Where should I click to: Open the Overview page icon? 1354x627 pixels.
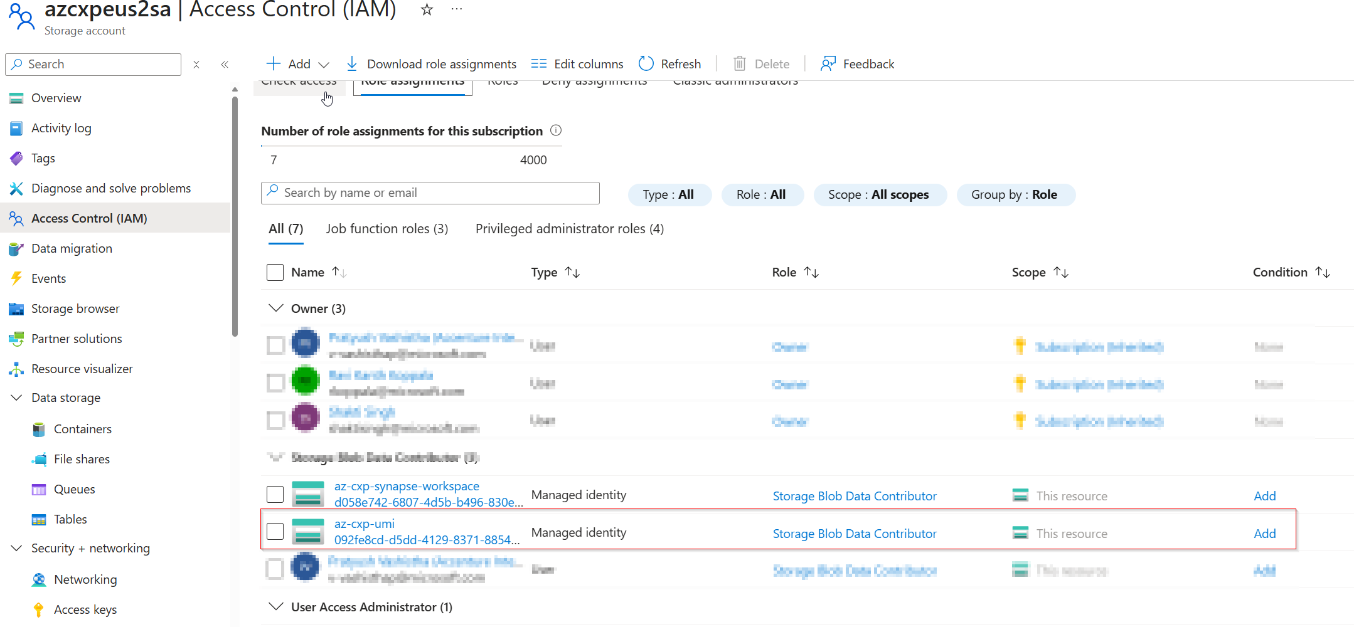(16, 98)
